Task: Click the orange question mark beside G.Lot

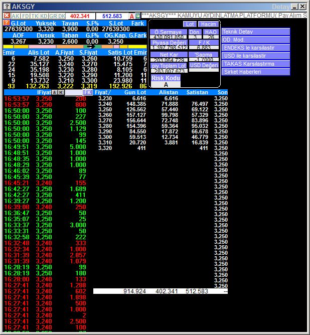Action: coord(7,23)
